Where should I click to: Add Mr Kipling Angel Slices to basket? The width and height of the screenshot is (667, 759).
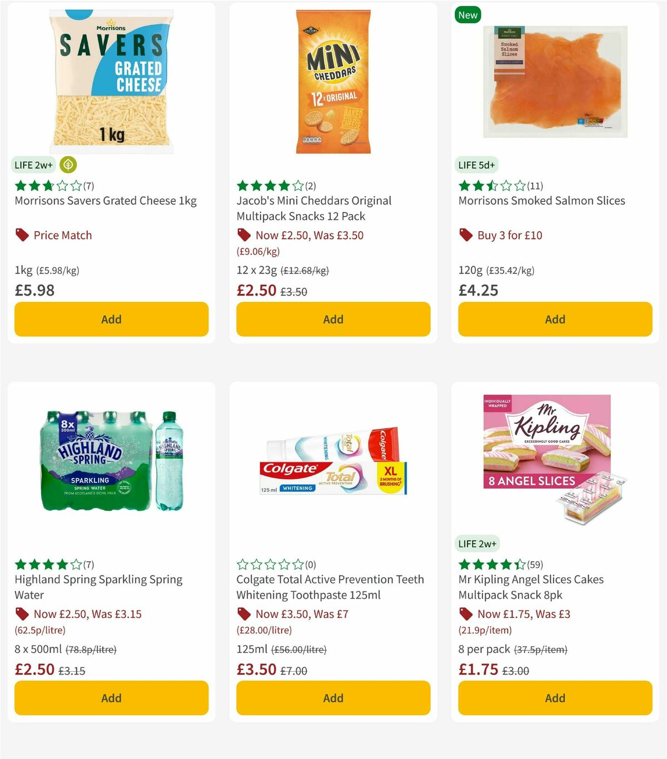(555, 698)
